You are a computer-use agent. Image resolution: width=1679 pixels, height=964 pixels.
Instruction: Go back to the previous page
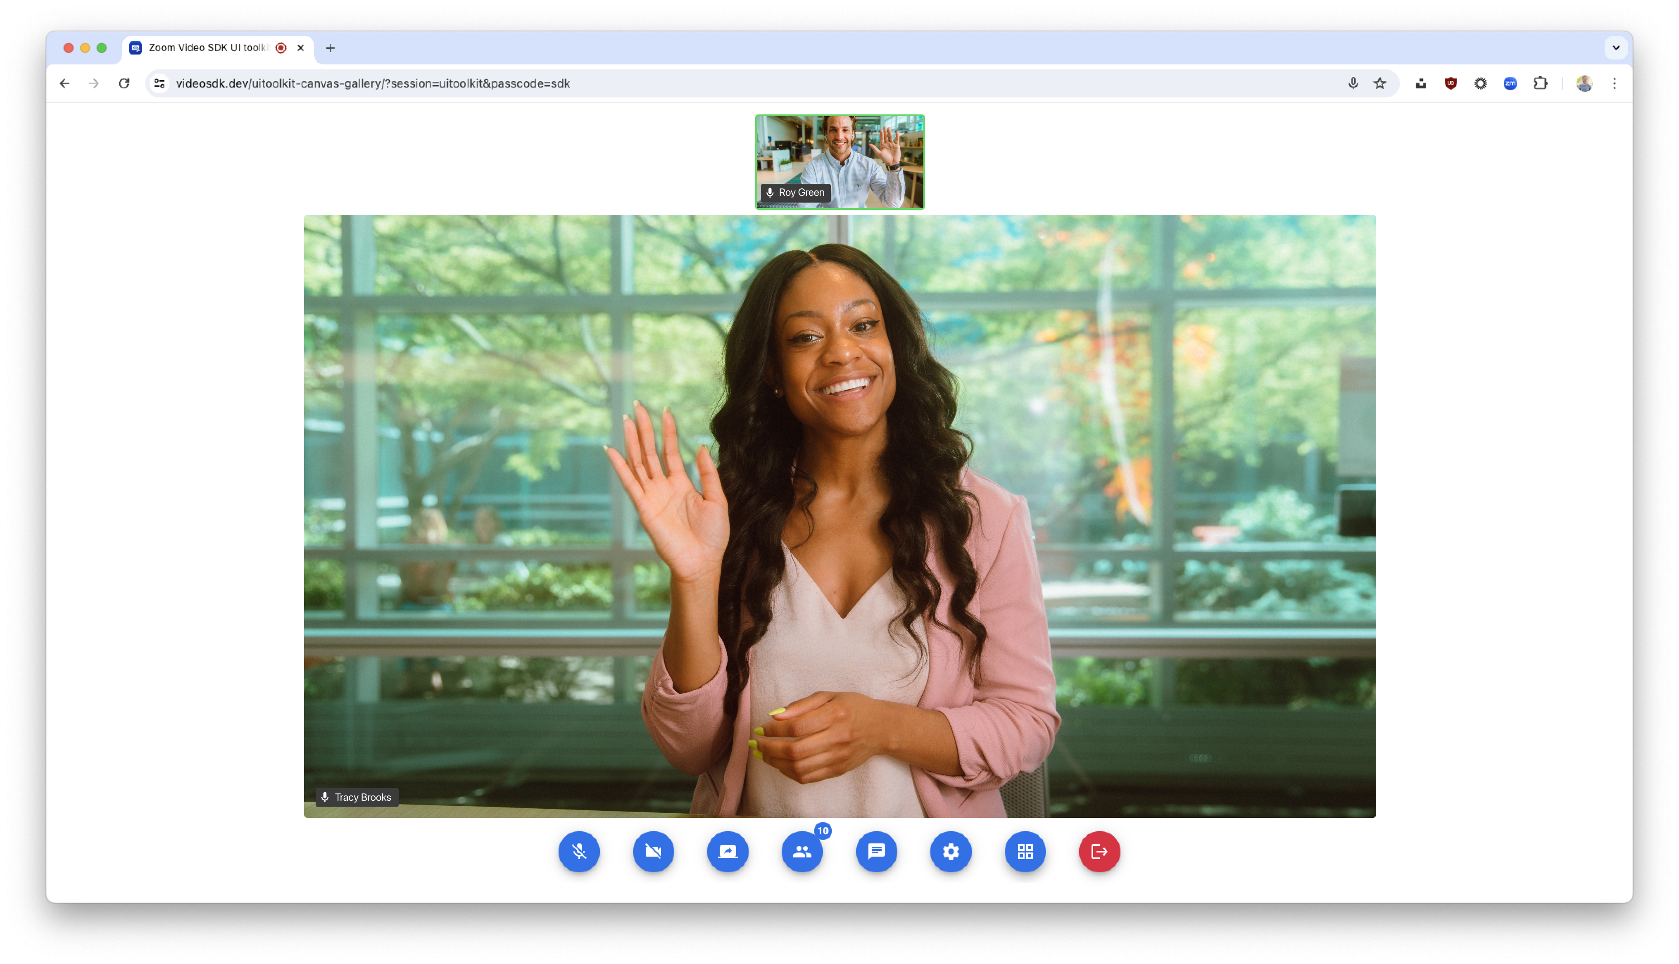tap(64, 83)
